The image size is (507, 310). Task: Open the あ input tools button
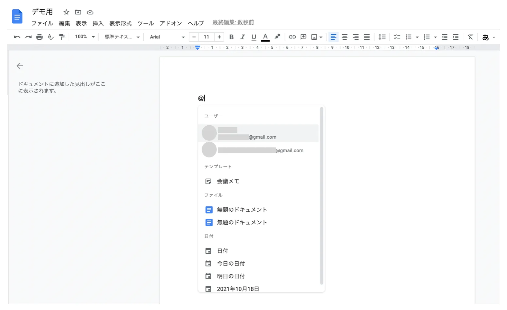pos(485,37)
